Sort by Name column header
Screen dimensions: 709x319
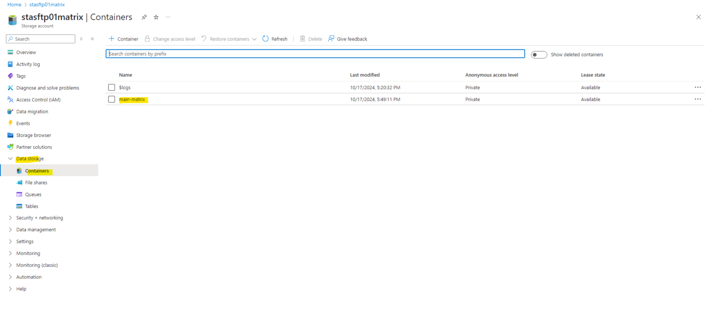point(126,75)
